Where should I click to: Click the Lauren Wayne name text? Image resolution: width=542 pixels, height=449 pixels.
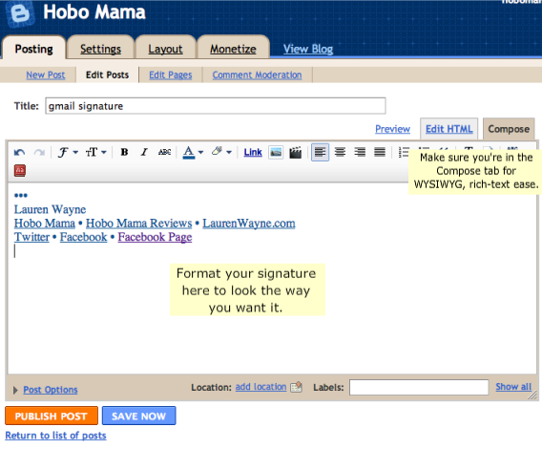click(50, 209)
